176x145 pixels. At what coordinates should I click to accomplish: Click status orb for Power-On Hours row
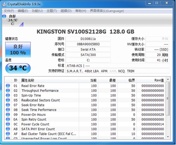coord(8,115)
